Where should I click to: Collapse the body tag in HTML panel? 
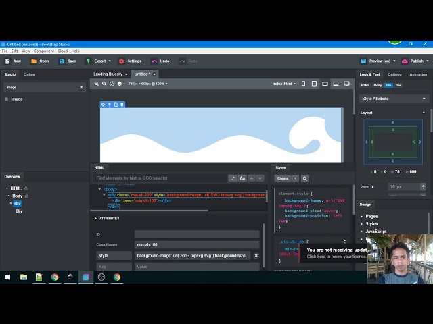point(99,189)
